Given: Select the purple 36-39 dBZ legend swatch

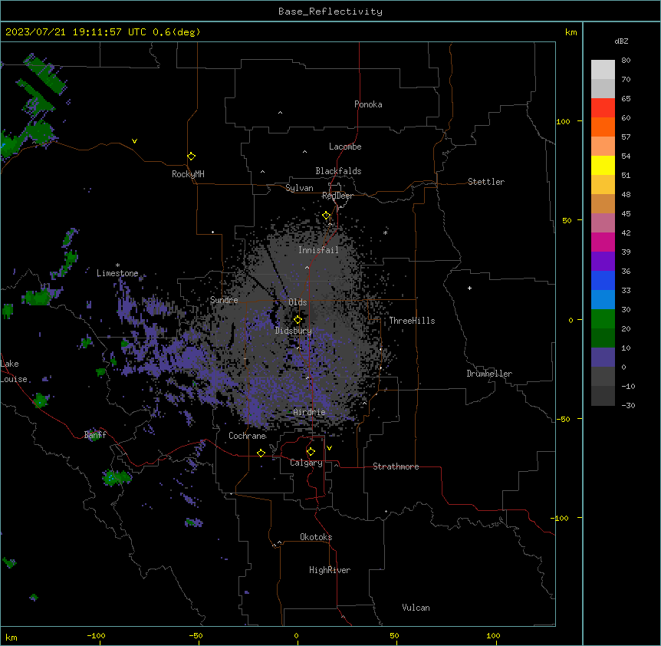Looking at the screenshot, I should tap(603, 261).
